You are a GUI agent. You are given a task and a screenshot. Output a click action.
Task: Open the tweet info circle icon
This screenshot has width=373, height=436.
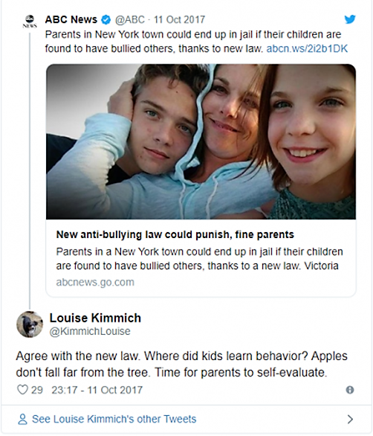point(350,390)
